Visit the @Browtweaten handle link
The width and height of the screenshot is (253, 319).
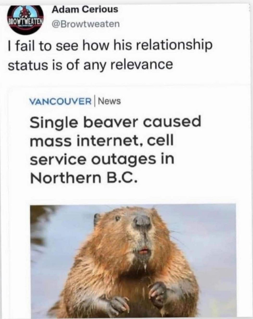point(85,24)
